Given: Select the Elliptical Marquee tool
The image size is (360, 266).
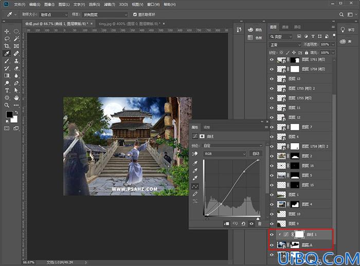Looking at the screenshot, I should pyautogui.click(x=16, y=31).
